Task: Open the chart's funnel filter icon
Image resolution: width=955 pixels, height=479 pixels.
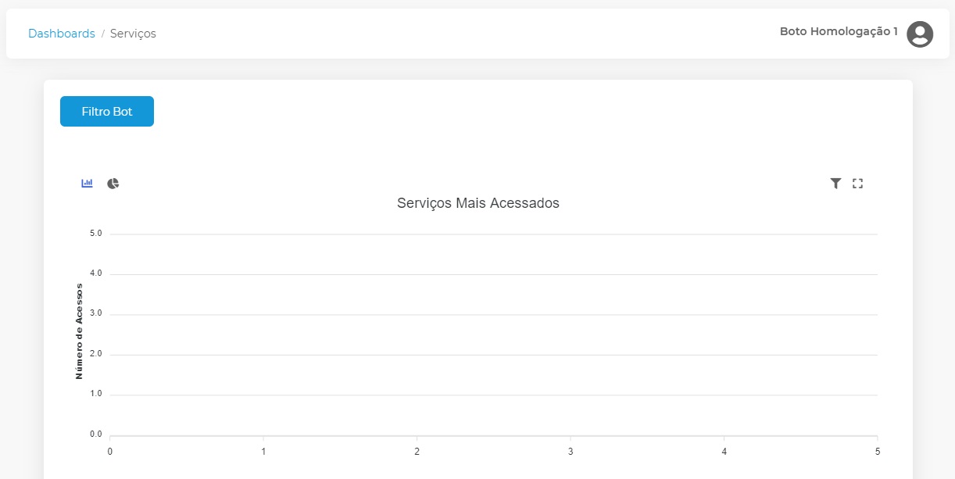Action: [x=835, y=184]
